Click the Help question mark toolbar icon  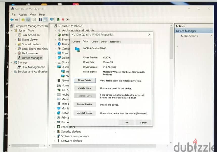(40, 20)
